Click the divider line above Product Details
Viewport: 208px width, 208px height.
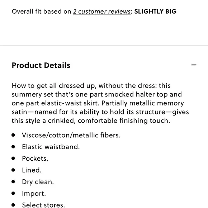[104, 46]
